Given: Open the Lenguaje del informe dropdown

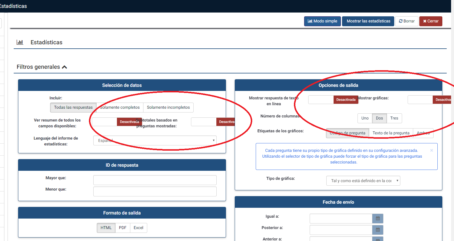Looking at the screenshot, I should [x=155, y=140].
